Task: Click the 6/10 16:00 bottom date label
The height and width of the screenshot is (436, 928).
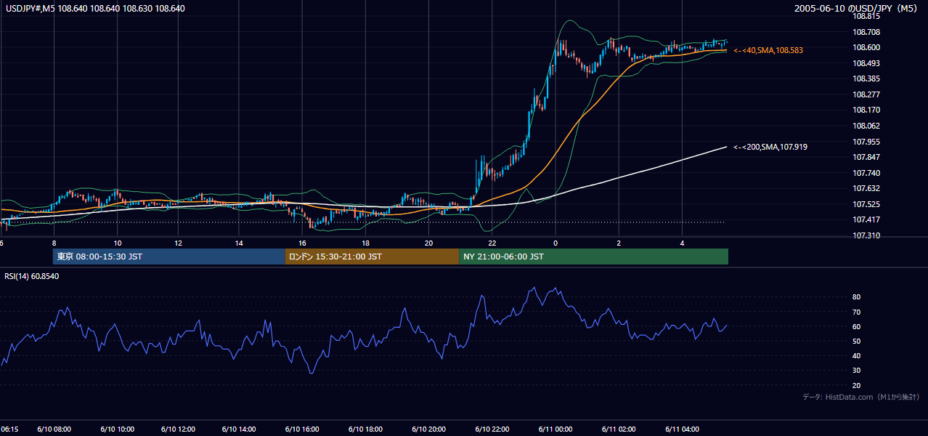Action: [x=302, y=429]
